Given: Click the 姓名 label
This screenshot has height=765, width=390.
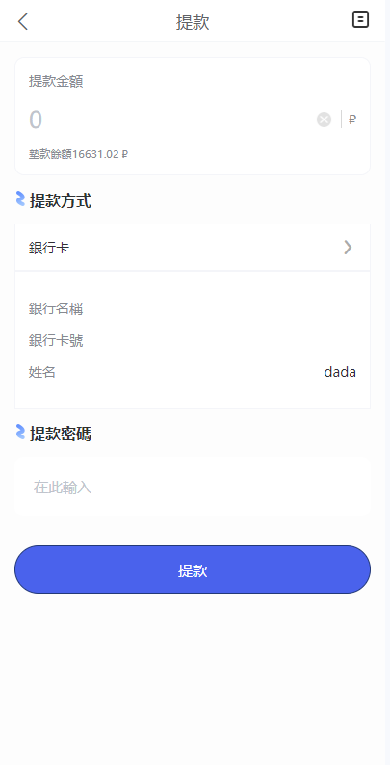Looking at the screenshot, I should (x=42, y=372).
